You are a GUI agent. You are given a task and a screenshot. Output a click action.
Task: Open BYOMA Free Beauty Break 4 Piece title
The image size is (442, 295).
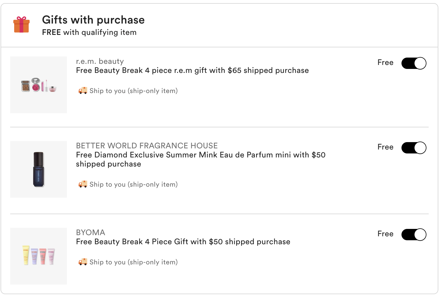pyautogui.click(x=183, y=242)
